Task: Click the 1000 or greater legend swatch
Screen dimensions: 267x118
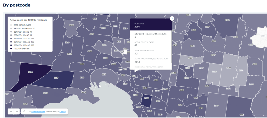Action: click(11, 49)
